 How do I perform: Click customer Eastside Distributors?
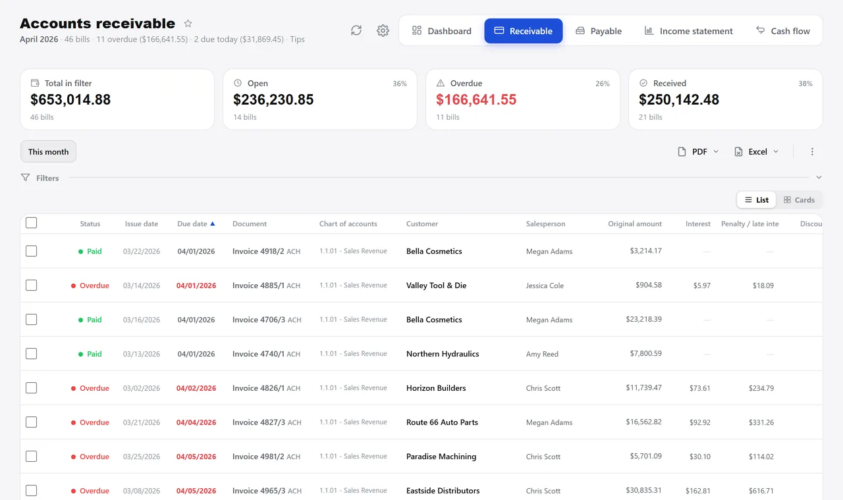(x=443, y=491)
